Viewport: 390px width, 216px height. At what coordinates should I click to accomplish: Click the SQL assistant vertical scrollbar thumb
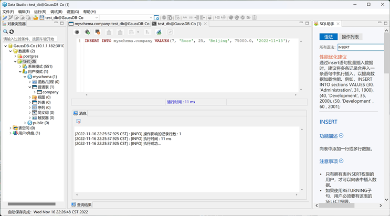(386, 52)
